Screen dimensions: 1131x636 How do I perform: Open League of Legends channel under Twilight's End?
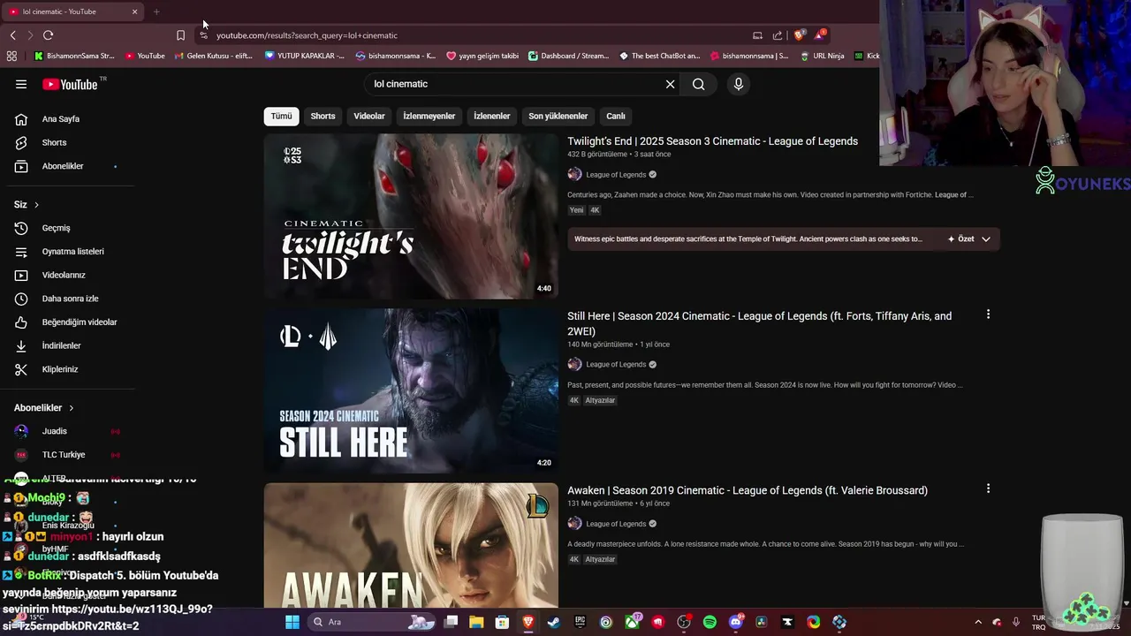tap(616, 175)
